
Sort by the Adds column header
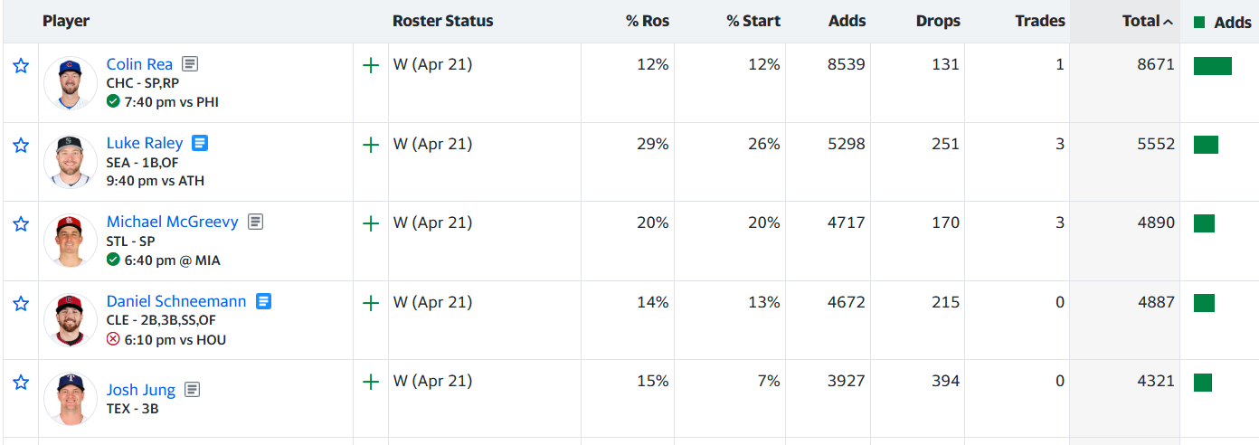click(x=847, y=21)
